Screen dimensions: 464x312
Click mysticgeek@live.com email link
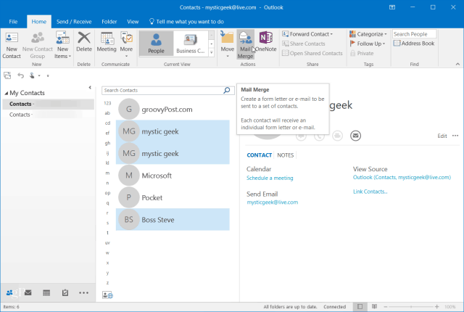pos(273,202)
